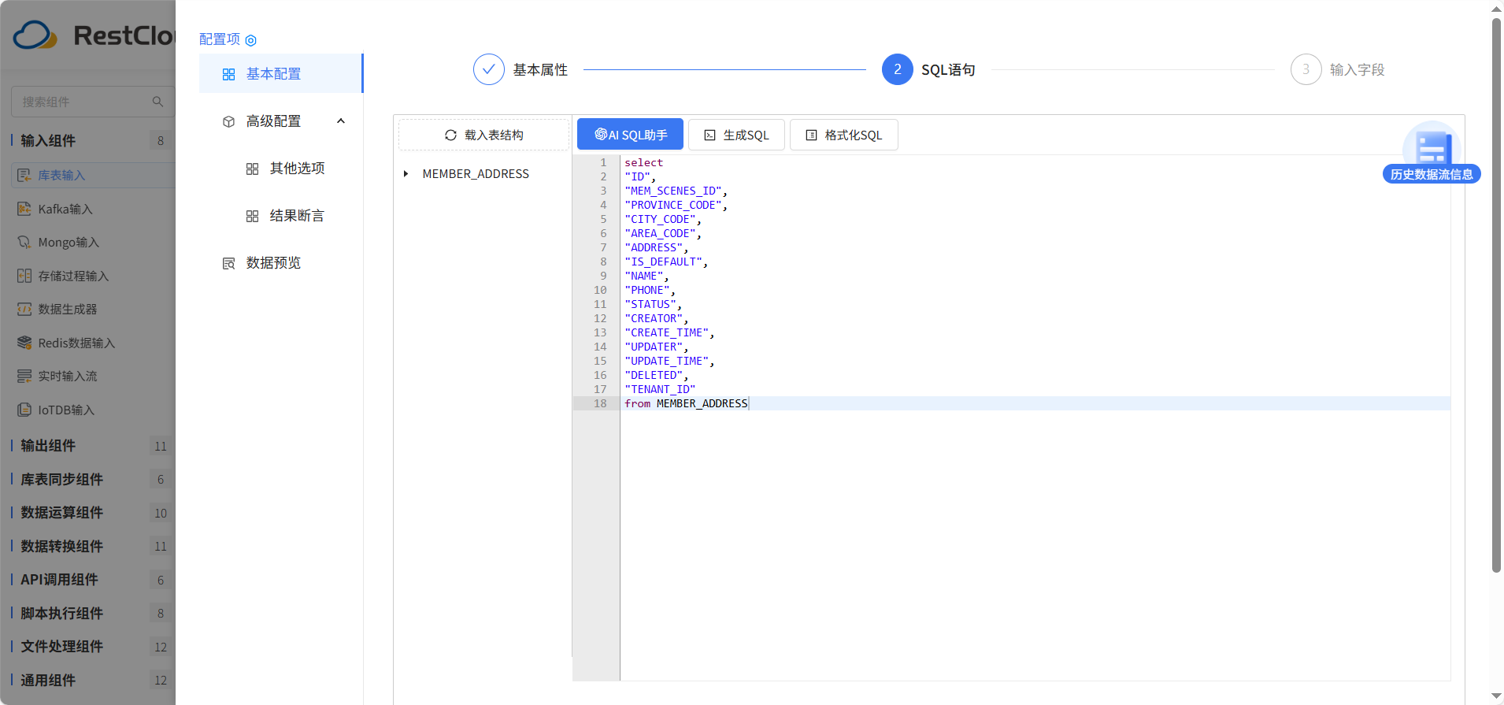Click the 搜索组件 search field
This screenshot has height=705, width=1504.
pos(93,102)
